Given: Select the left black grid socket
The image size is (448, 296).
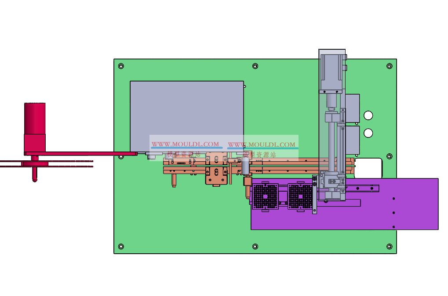Looking at the screenshot, I should point(266,196).
